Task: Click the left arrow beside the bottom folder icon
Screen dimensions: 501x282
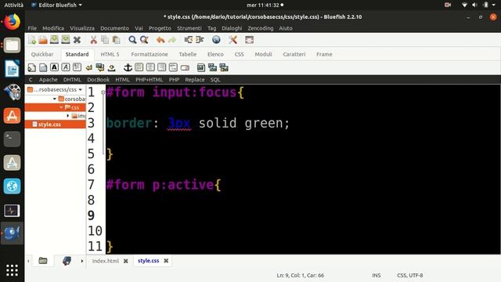Action: coord(28,261)
